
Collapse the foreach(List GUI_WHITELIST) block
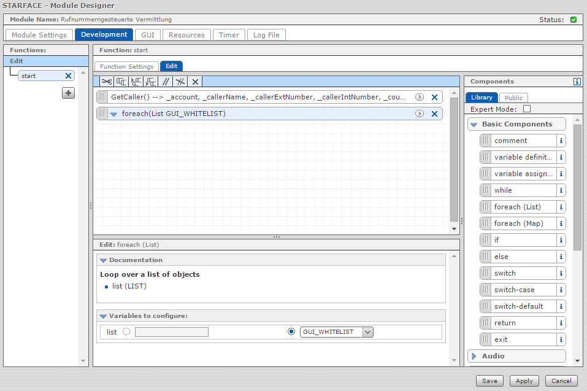coord(114,114)
